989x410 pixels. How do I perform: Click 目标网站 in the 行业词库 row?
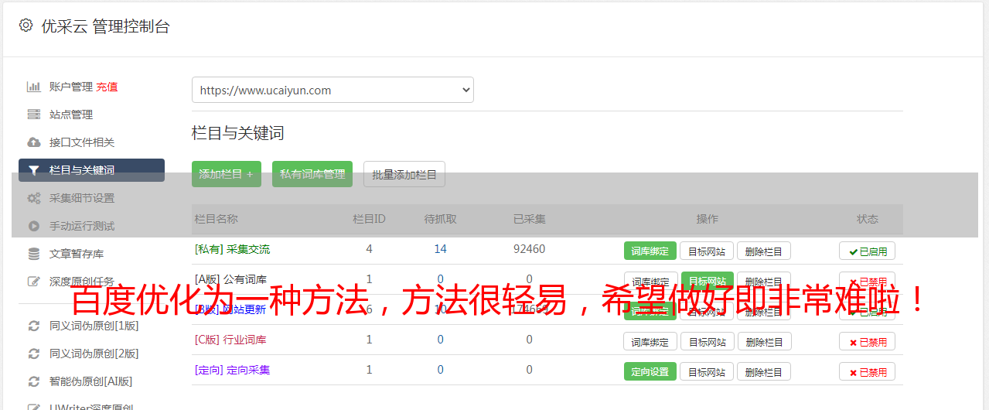click(x=707, y=341)
